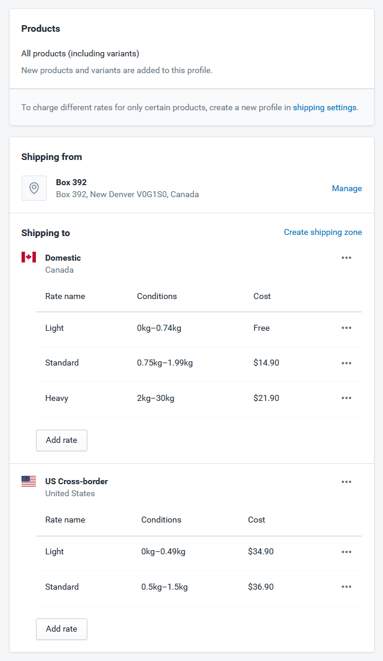Open options for $36.90 Standard rate
383x661 pixels.
coord(346,587)
